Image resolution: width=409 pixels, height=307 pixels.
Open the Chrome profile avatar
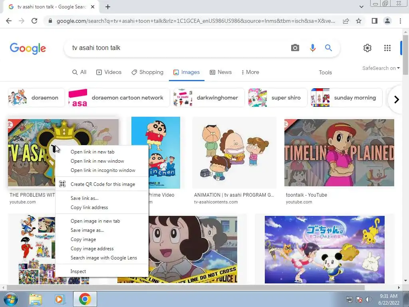click(x=387, y=21)
